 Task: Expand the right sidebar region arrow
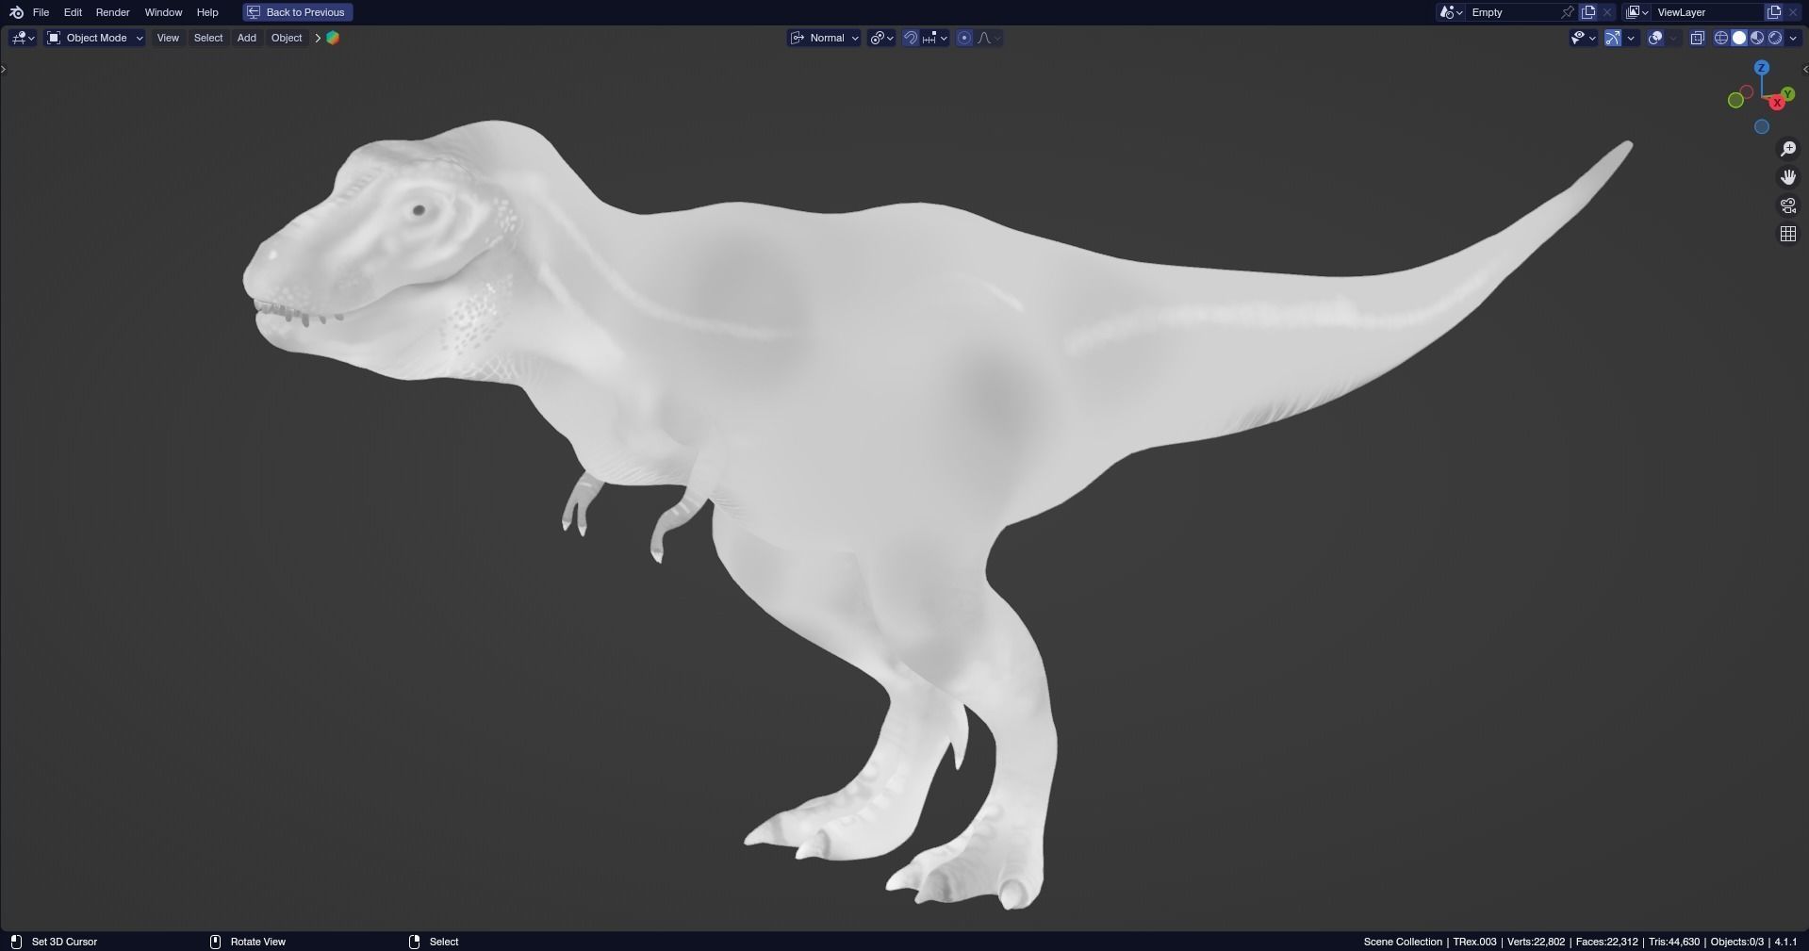1804,69
